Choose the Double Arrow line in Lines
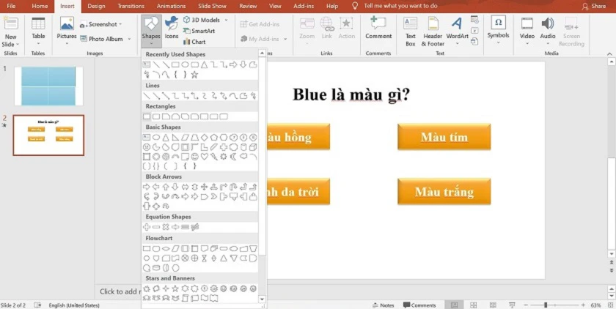Viewport: 616px width, 309px height. pyautogui.click(x=166, y=96)
